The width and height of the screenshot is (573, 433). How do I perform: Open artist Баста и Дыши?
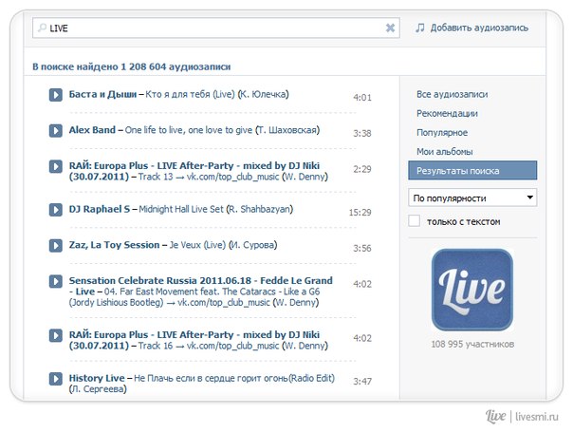(102, 94)
